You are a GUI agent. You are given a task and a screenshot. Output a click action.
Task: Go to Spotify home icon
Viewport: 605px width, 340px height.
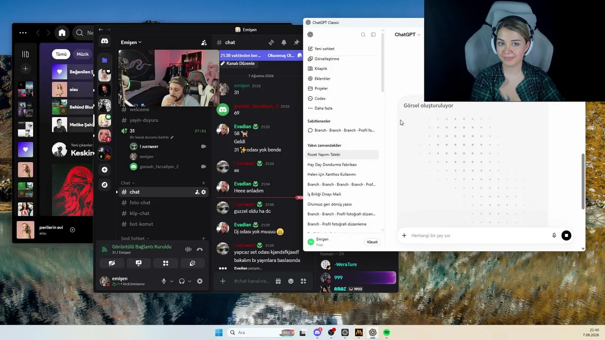[62, 33]
